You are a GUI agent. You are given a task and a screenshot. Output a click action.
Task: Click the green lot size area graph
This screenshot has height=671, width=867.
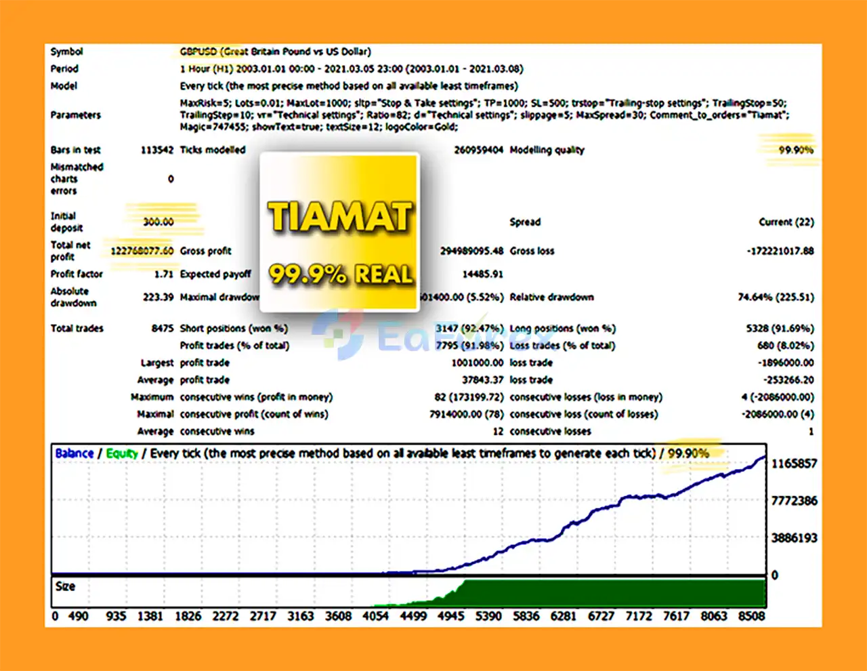click(610, 593)
